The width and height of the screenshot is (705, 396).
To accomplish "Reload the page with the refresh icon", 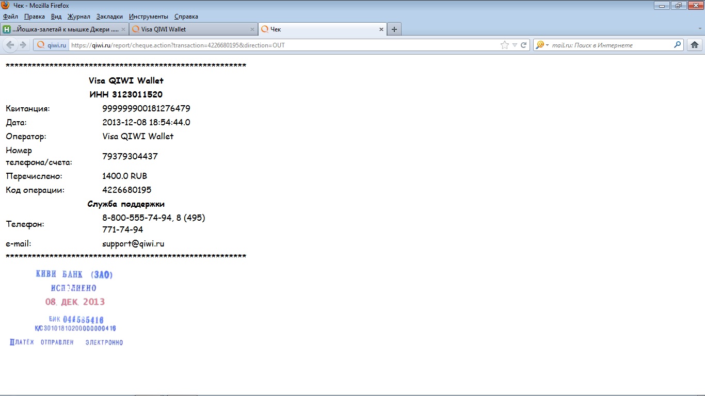I will [x=523, y=45].
